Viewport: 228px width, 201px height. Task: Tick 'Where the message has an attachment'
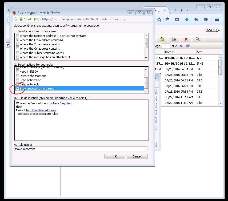[17, 57]
